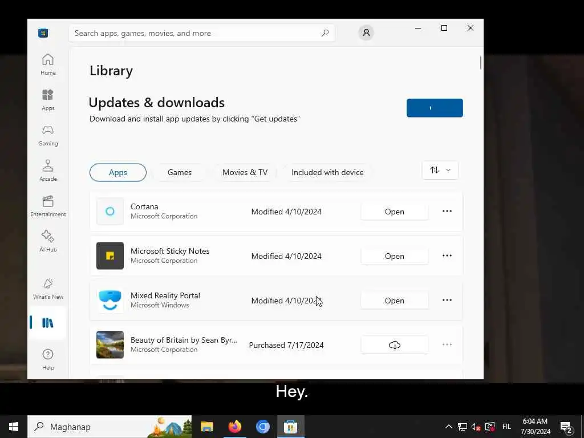Viewport: 584px width, 438px height.
Task: Click the search magnifier icon
Action: (325, 33)
